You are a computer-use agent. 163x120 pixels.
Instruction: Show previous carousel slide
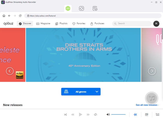(10, 71)
